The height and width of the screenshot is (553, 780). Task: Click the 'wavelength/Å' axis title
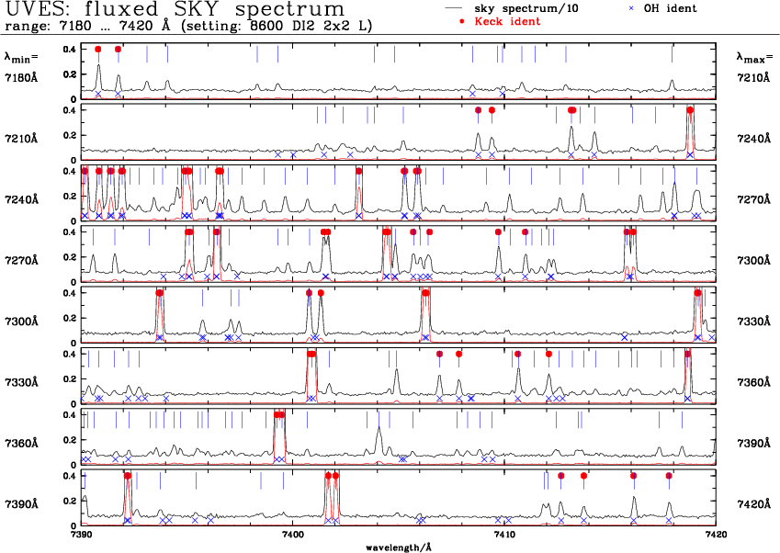[399, 548]
